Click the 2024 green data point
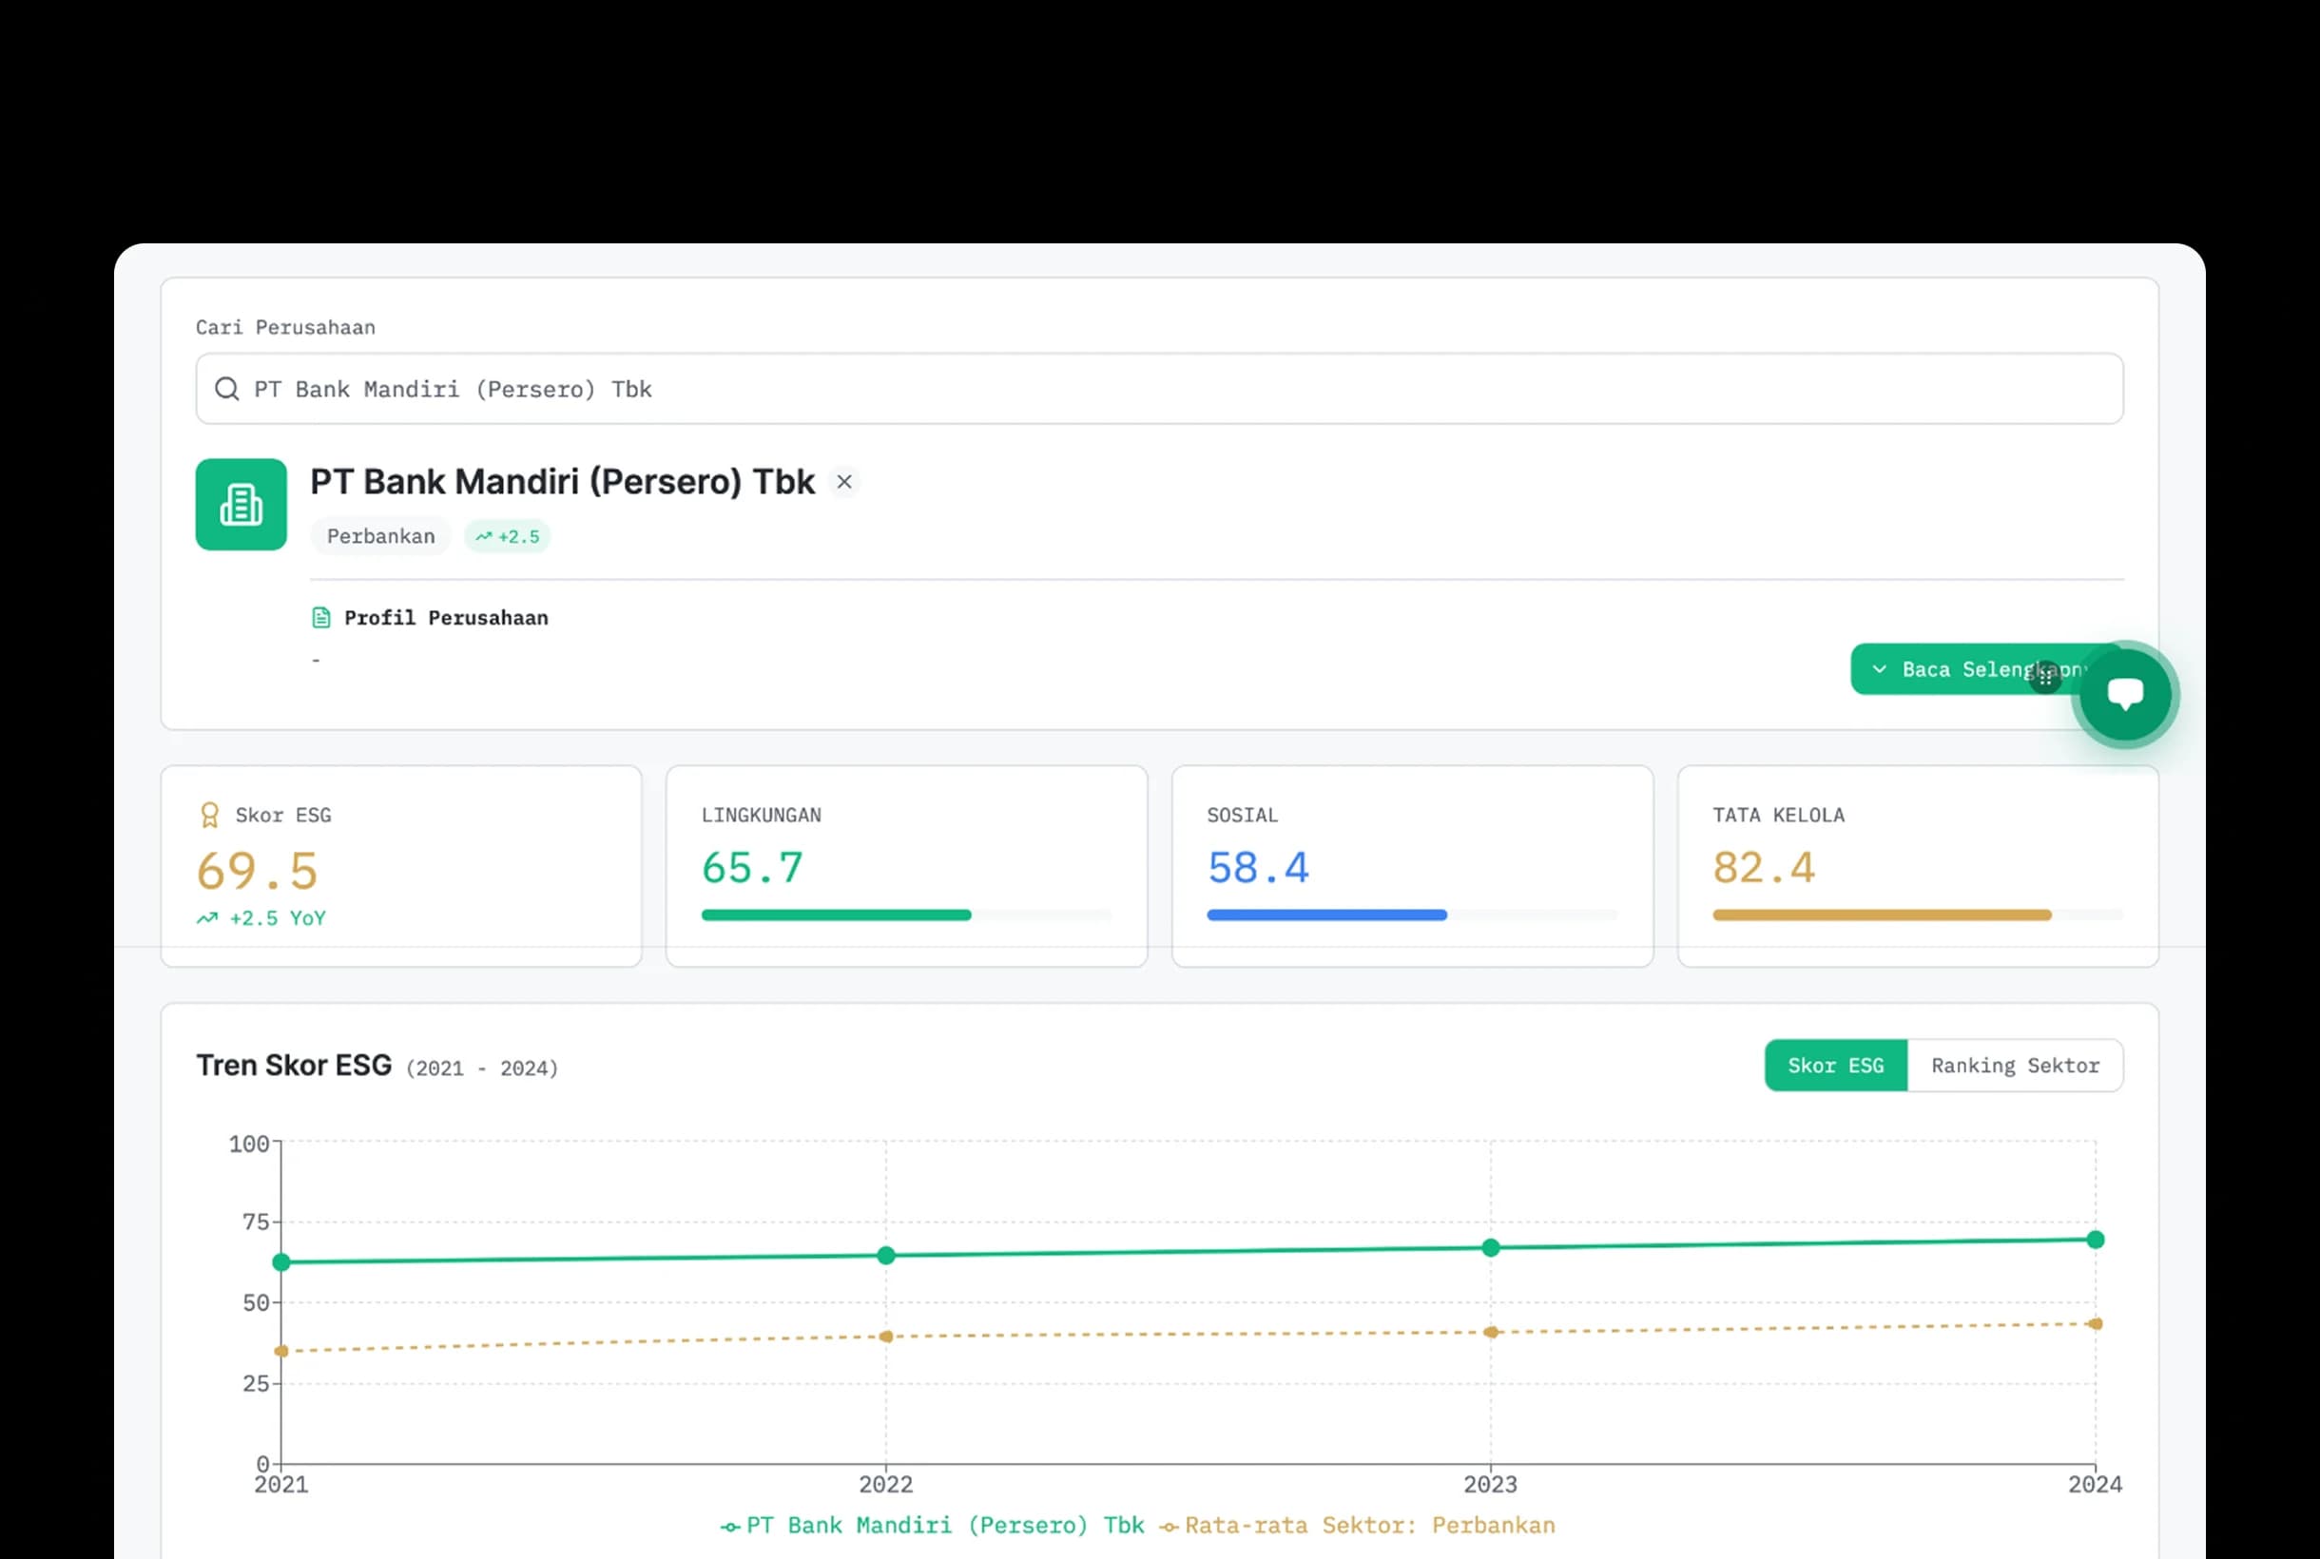The width and height of the screenshot is (2320, 1559). [x=2096, y=1240]
